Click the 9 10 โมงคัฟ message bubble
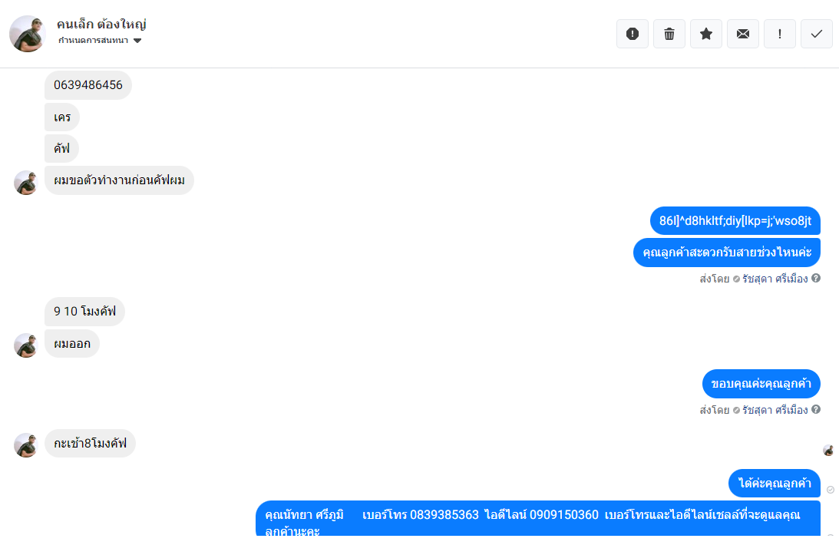Viewport: 839px width, 545px height. tap(84, 312)
